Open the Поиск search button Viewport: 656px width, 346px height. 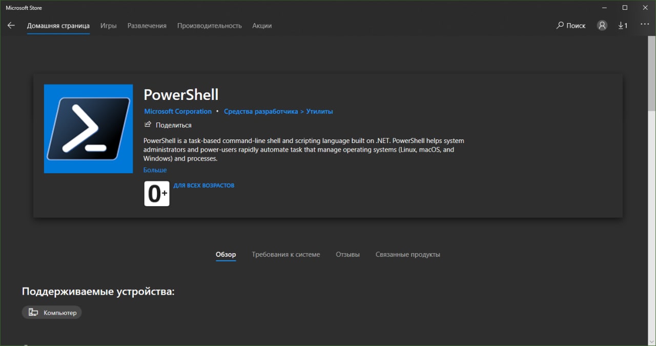(x=571, y=26)
